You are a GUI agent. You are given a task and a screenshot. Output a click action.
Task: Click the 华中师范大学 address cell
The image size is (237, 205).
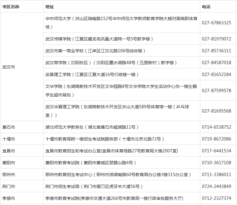(122, 23)
